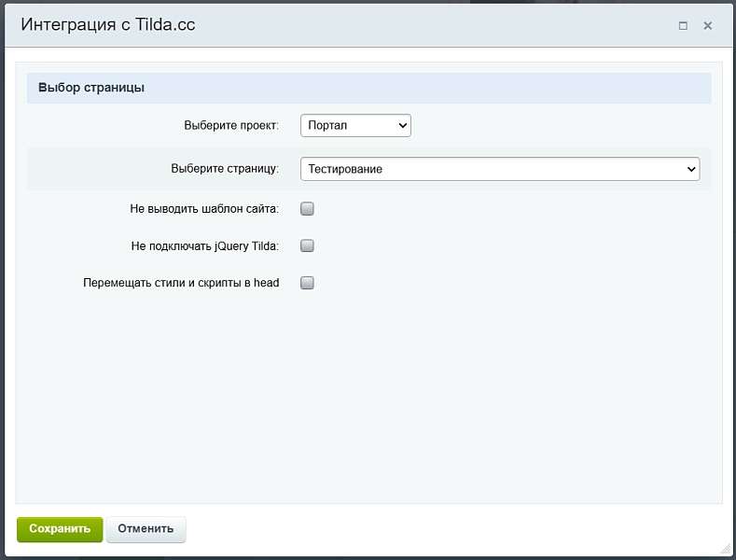Viewport: 736px width, 560px height.
Task: Click the 'Выберите страницу:' label
Action: pyautogui.click(x=225, y=169)
